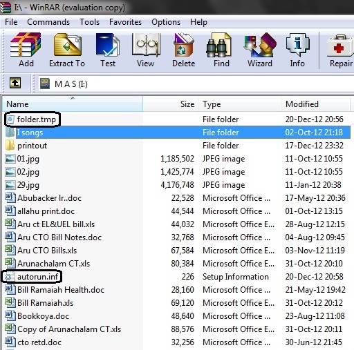Screen dimensions: 354x350
Task: Click the 01.jpg image icon
Action: (10, 159)
